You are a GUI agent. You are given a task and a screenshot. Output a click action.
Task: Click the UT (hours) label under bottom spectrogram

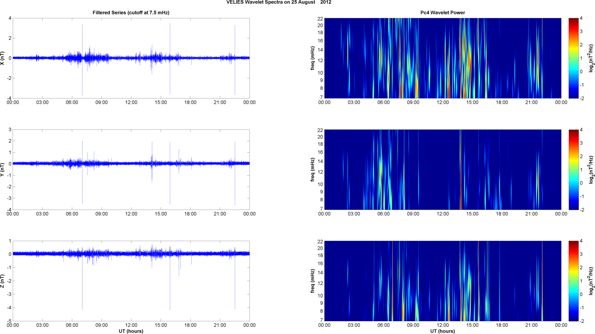443,331
